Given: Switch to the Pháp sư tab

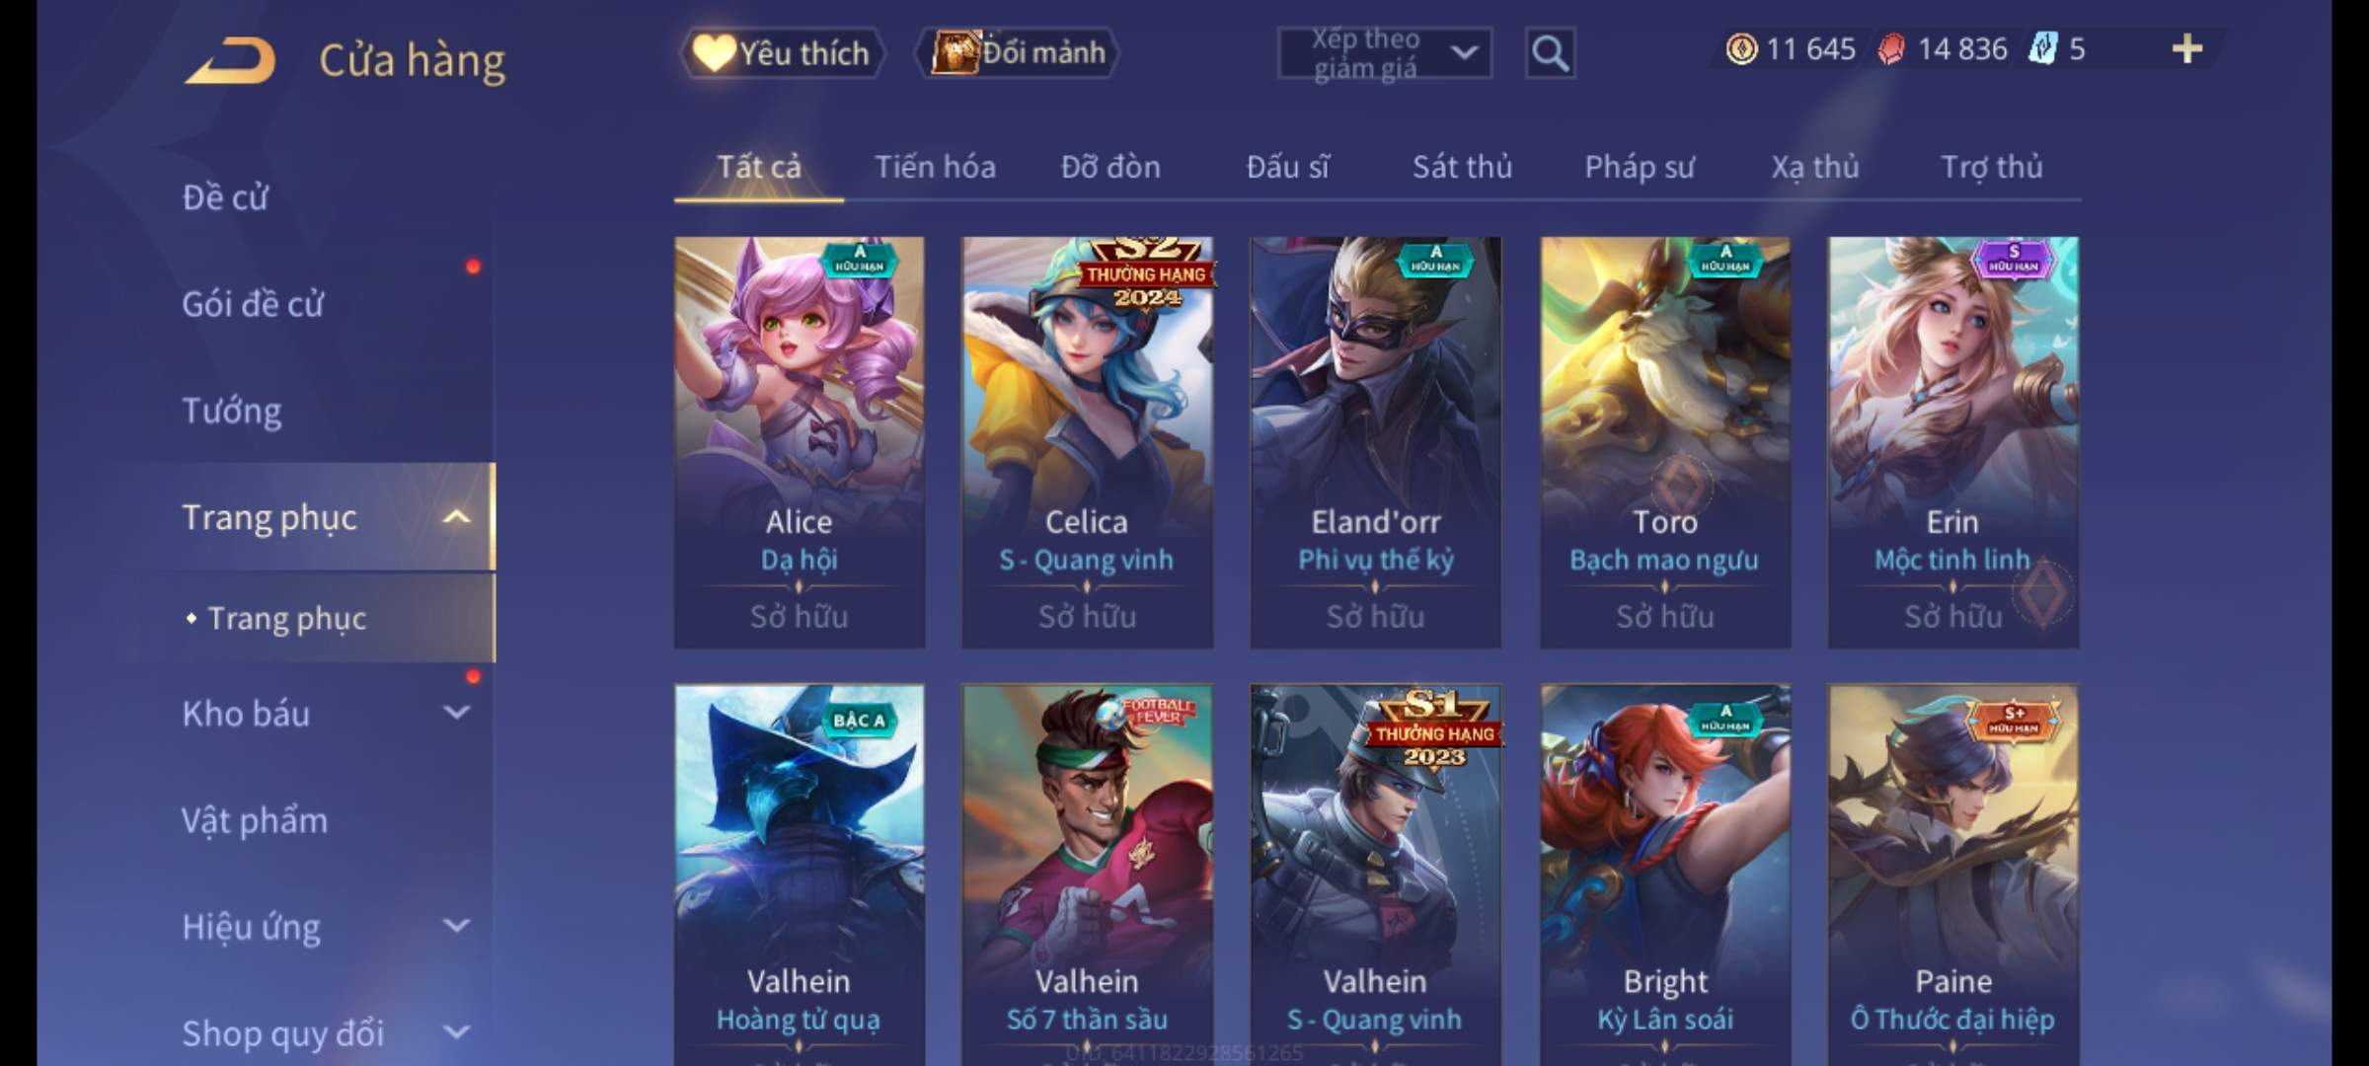Looking at the screenshot, I should click(x=1640, y=167).
